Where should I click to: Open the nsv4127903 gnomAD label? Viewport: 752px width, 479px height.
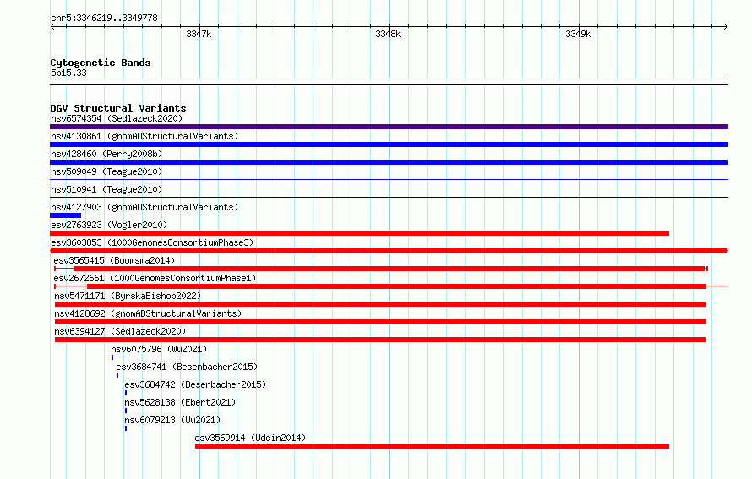(144, 207)
